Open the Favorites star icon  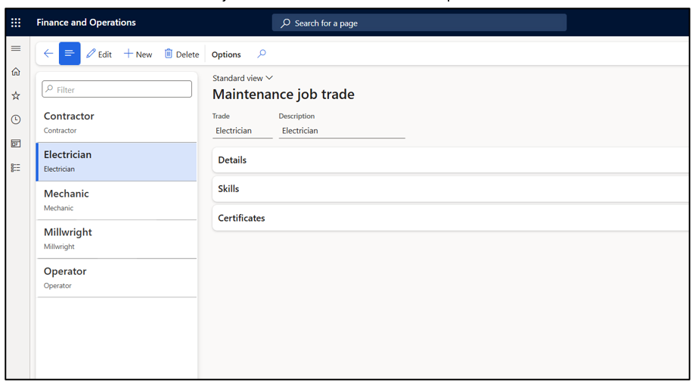click(16, 96)
